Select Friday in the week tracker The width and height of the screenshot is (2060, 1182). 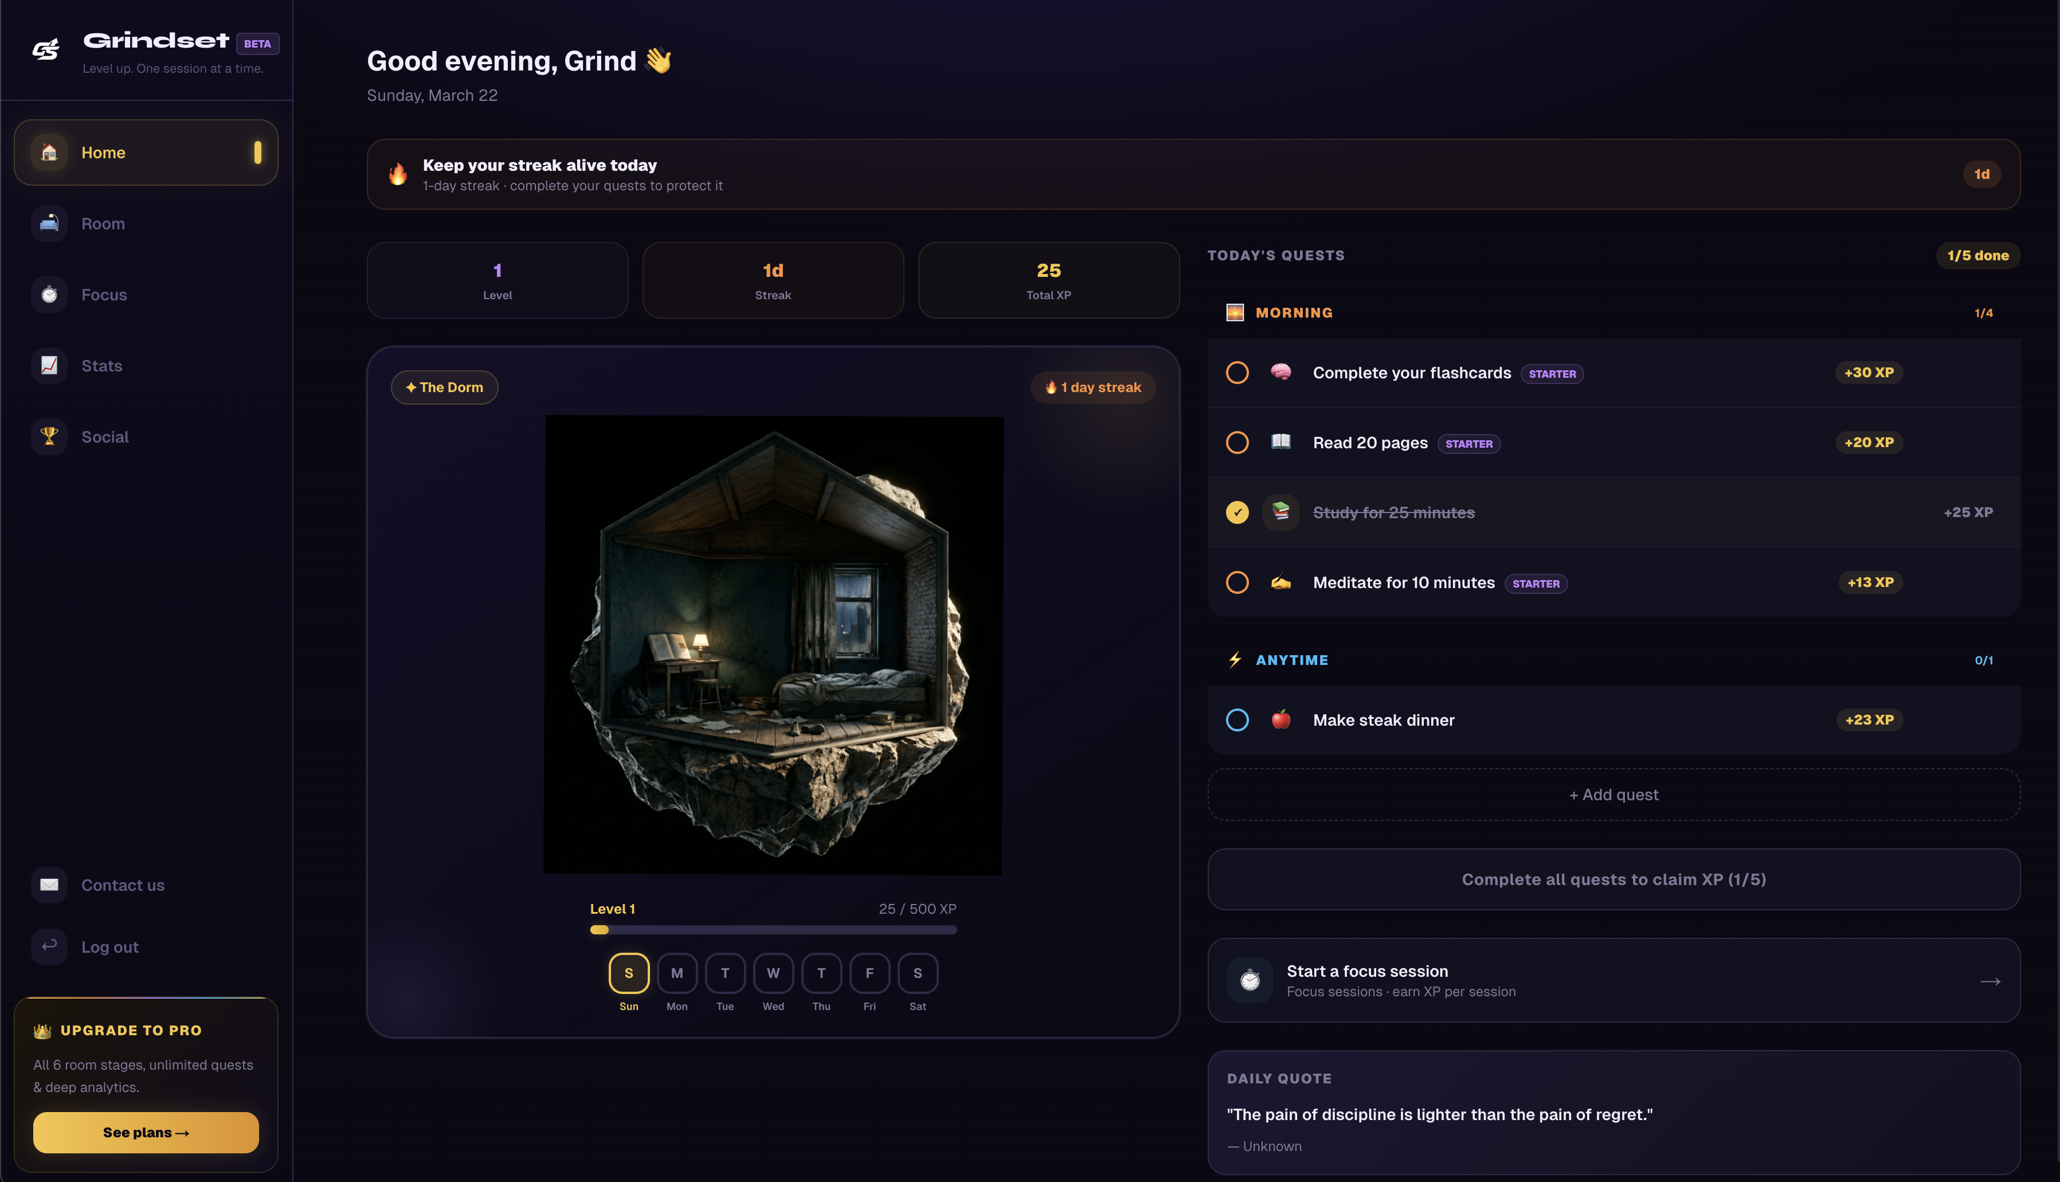tap(870, 973)
